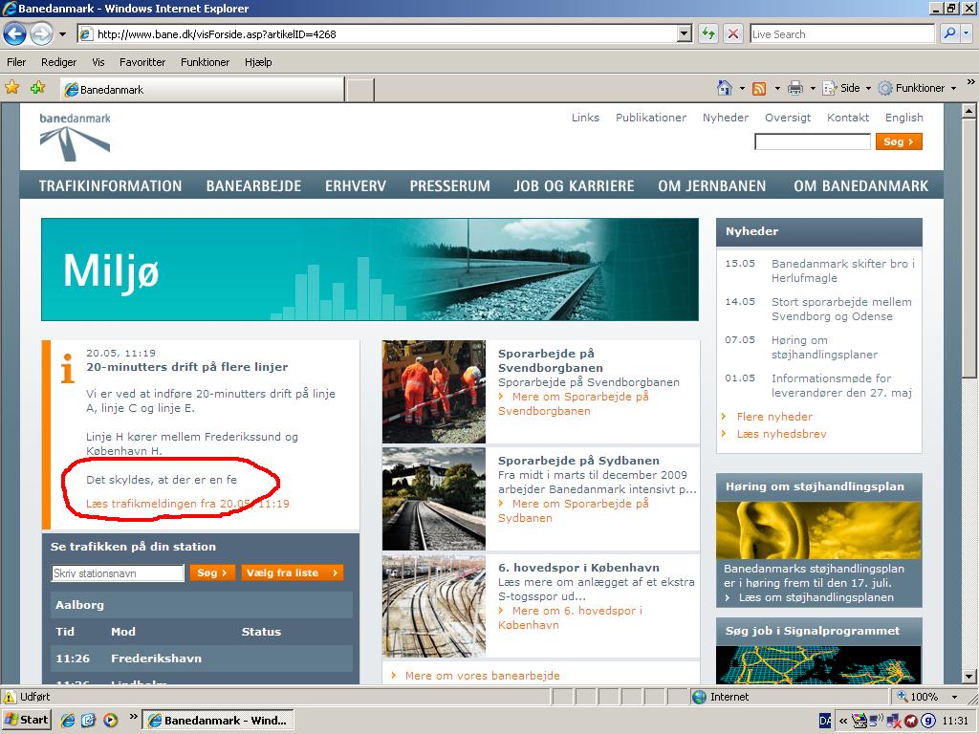Open the Hjælp menu
Screen dimensions: 979x734
[258, 62]
